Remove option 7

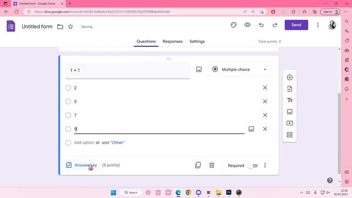(265, 115)
